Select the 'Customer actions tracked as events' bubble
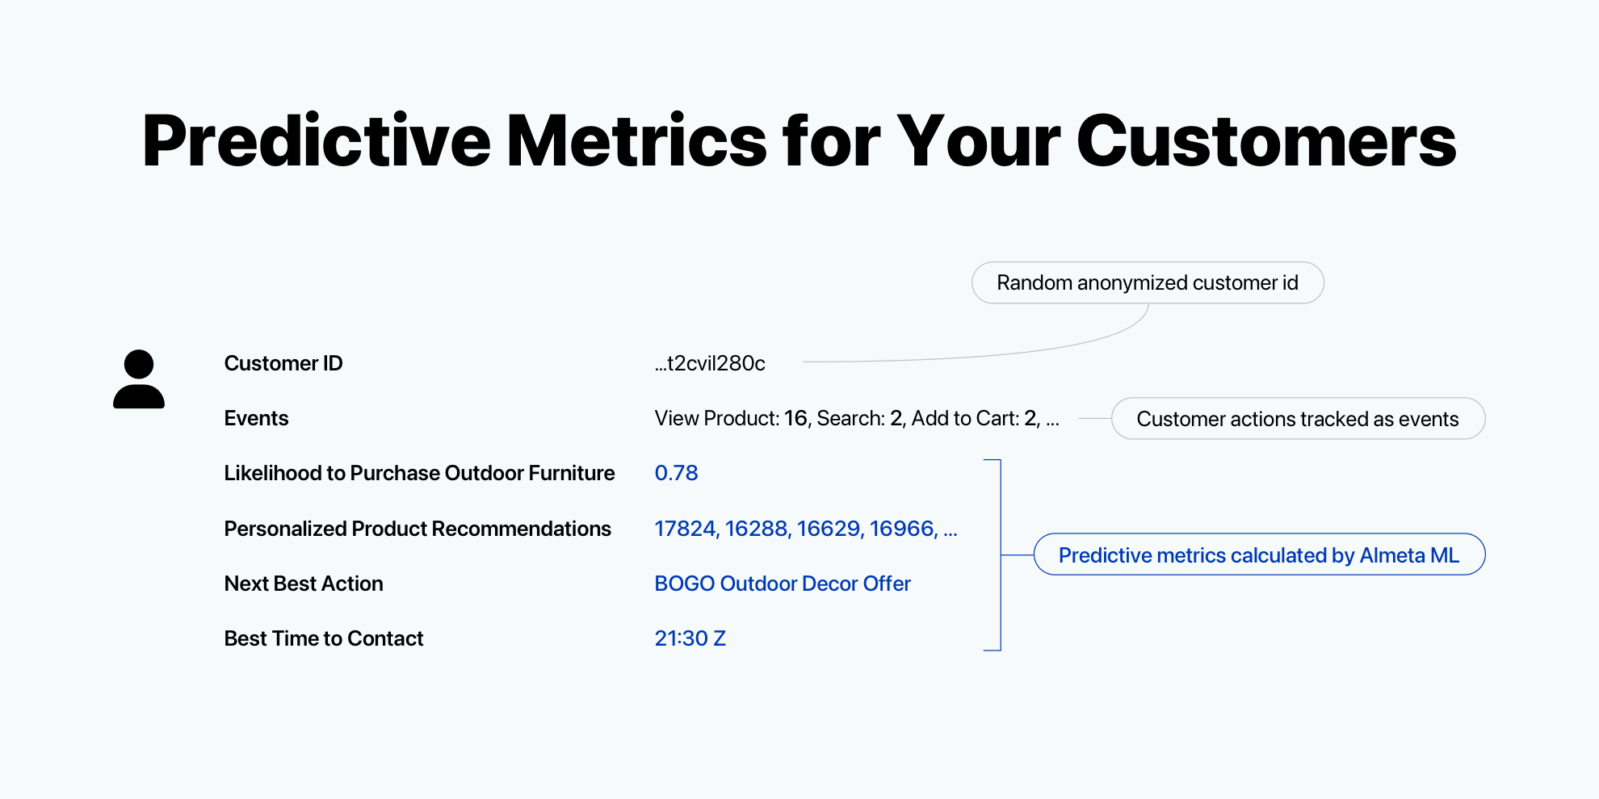Viewport: 1599px width, 799px height. click(1297, 419)
